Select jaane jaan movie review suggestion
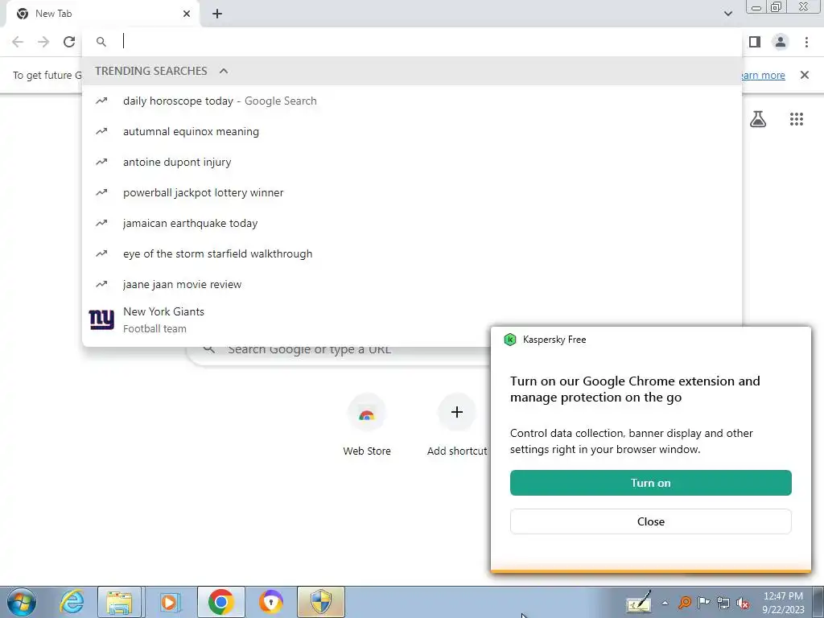Image resolution: width=824 pixels, height=618 pixels. point(412,284)
